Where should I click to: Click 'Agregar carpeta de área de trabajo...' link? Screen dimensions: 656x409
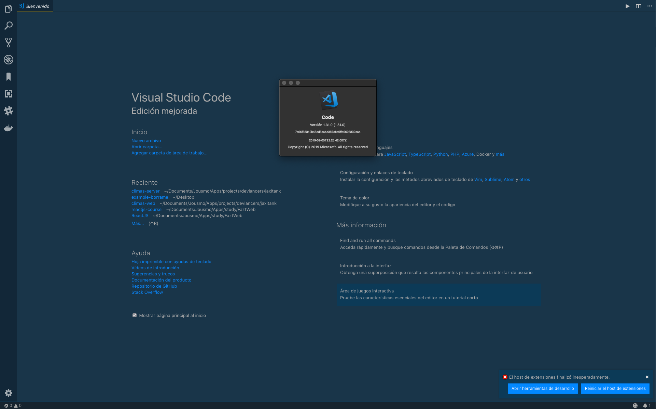[169, 153]
